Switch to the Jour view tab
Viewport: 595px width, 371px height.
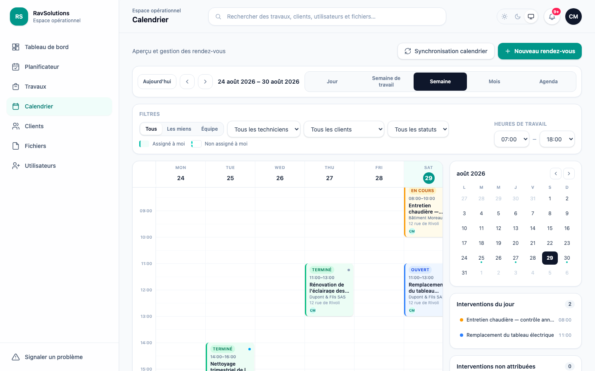point(332,82)
